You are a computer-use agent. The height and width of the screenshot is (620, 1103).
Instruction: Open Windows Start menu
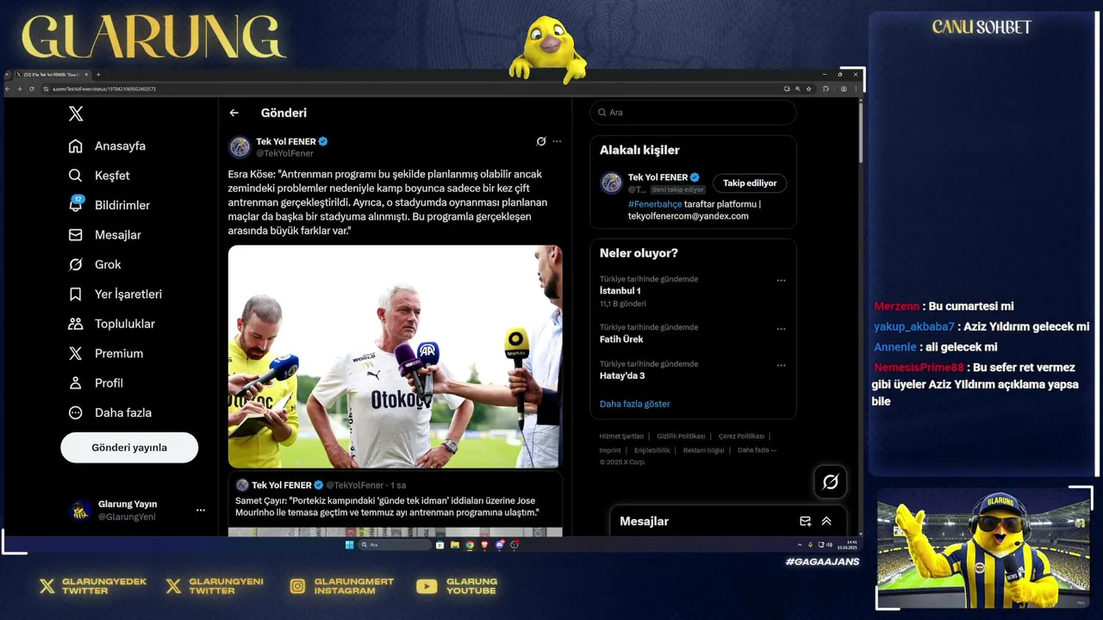(x=349, y=545)
